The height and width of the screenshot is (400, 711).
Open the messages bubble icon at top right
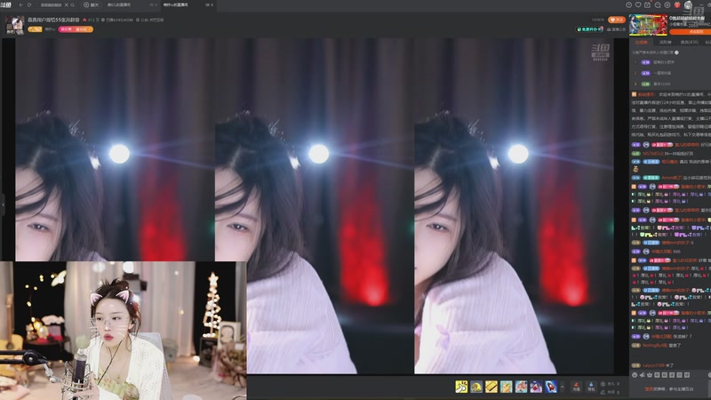pyautogui.click(x=658, y=5)
